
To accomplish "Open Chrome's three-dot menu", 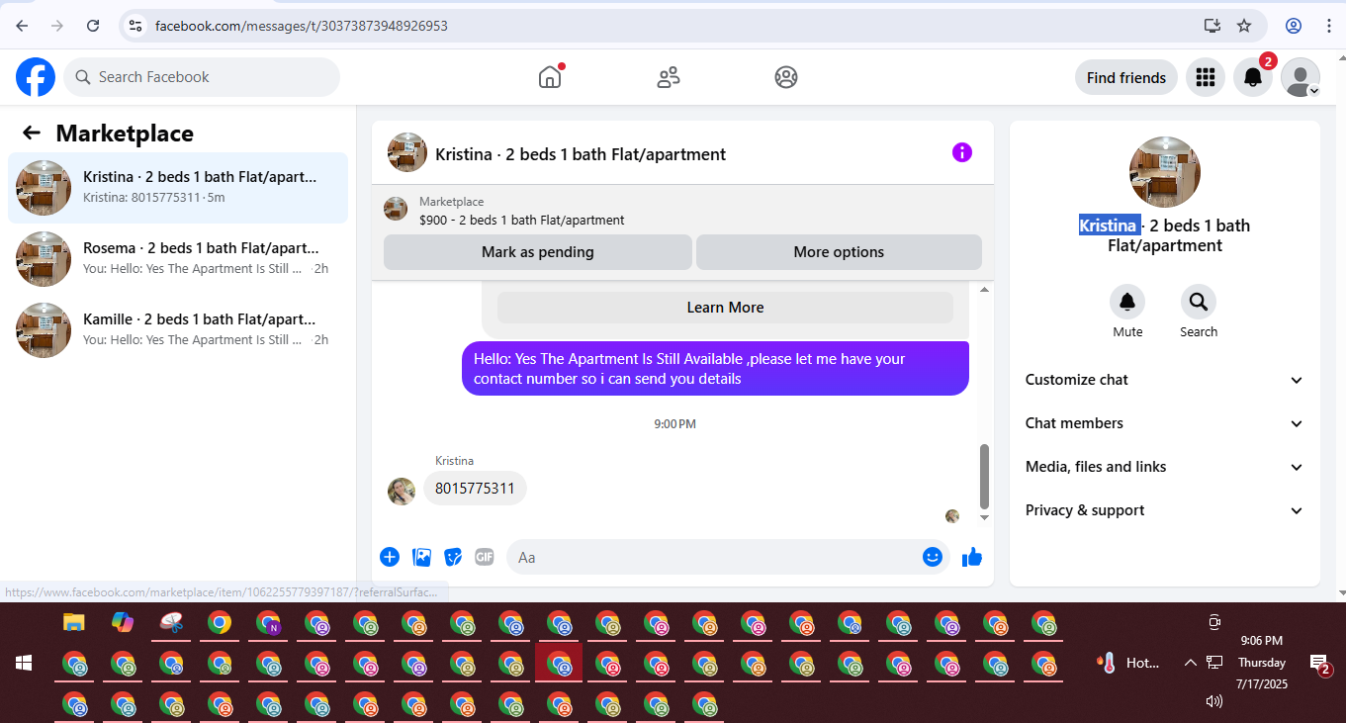I will (x=1328, y=26).
